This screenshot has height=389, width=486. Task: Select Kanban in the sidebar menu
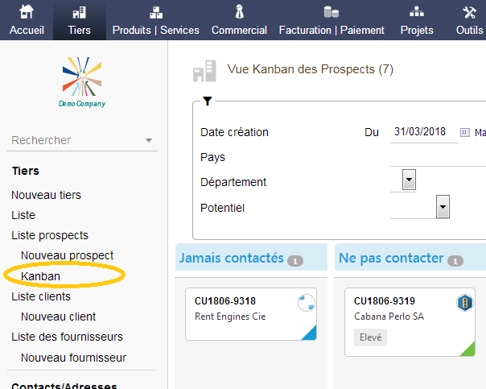click(41, 276)
